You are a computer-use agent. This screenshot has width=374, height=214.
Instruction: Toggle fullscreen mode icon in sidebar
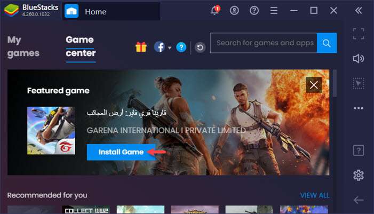coord(358,34)
